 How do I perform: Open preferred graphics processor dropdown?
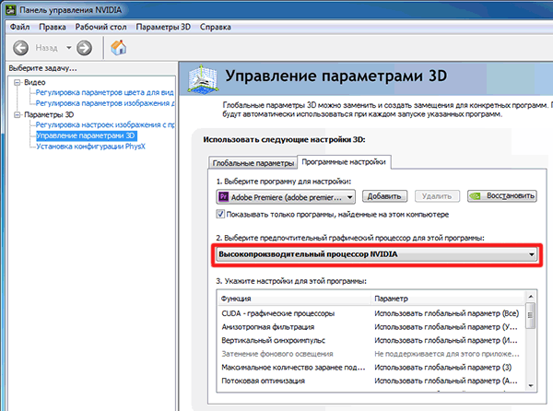(x=377, y=254)
